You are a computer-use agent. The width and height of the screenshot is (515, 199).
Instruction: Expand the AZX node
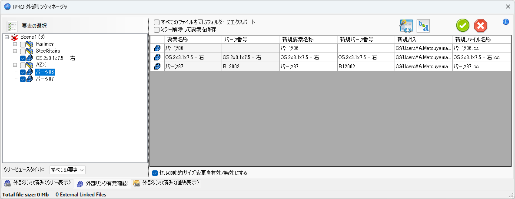pos(15,65)
